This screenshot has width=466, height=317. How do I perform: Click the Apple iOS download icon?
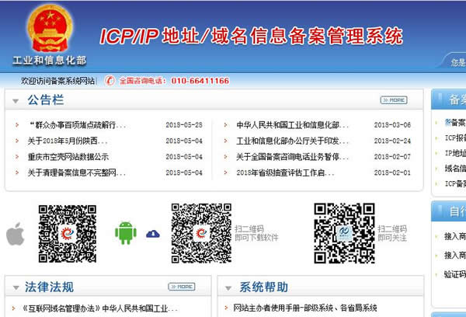[x=16, y=232]
